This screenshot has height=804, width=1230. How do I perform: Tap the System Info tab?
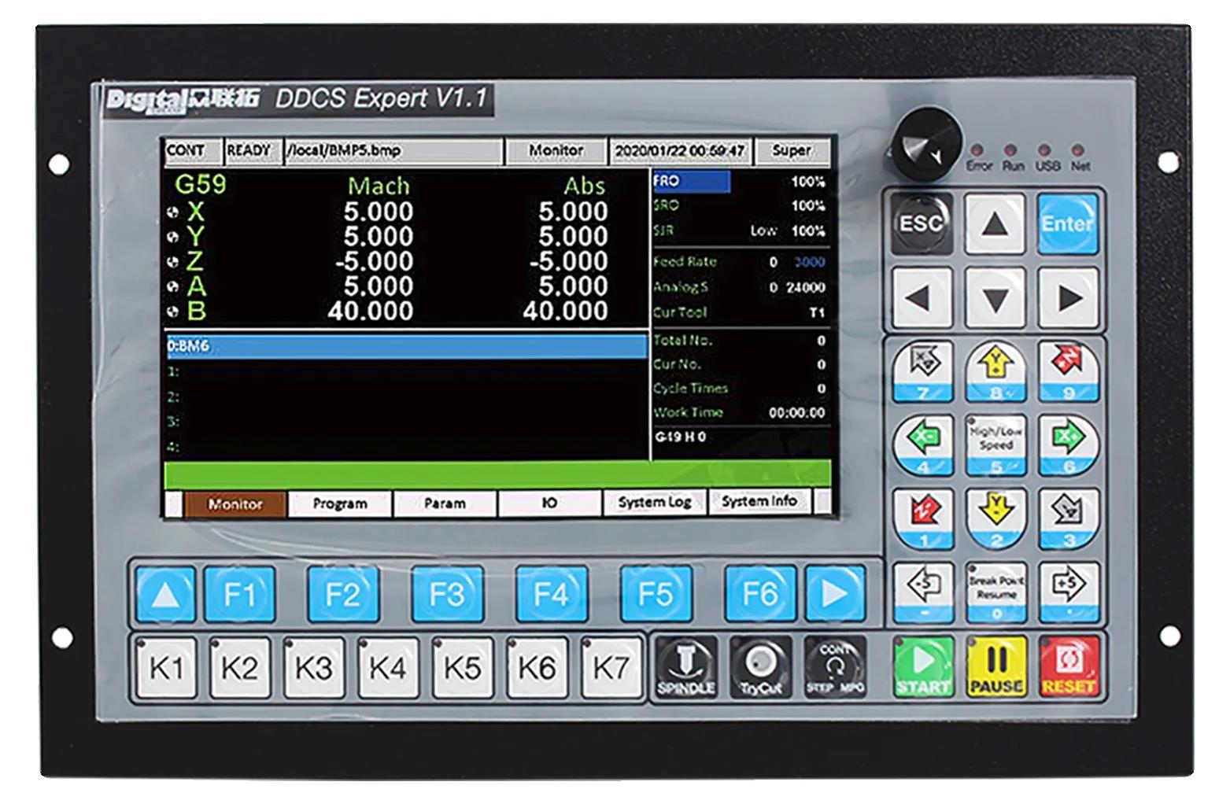click(759, 502)
